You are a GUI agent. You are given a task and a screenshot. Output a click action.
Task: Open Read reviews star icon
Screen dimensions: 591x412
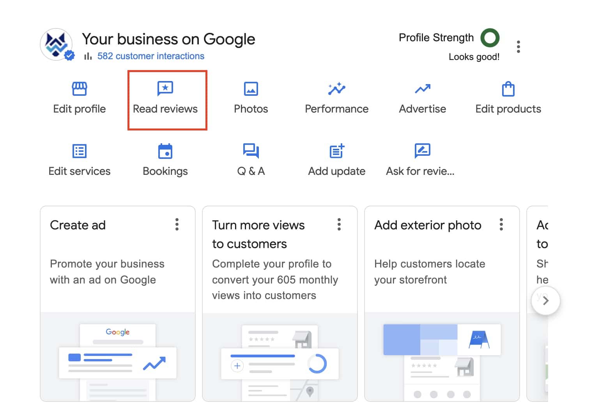165,89
